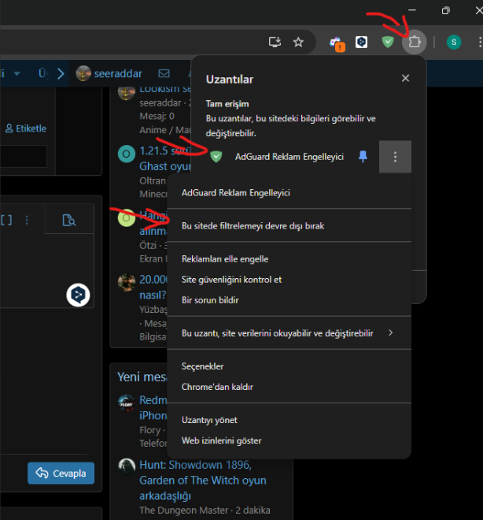Close the Uzantılar popup
483x520 pixels.
tap(405, 78)
